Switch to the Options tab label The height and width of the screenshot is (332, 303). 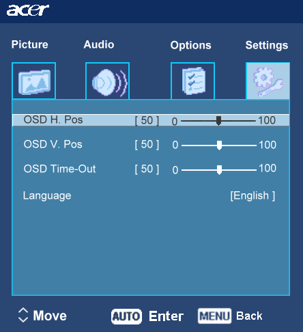point(191,45)
